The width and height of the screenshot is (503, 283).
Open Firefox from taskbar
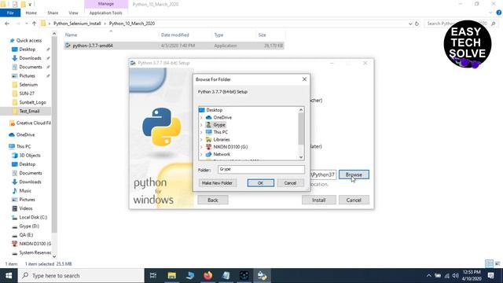click(207, 276)
